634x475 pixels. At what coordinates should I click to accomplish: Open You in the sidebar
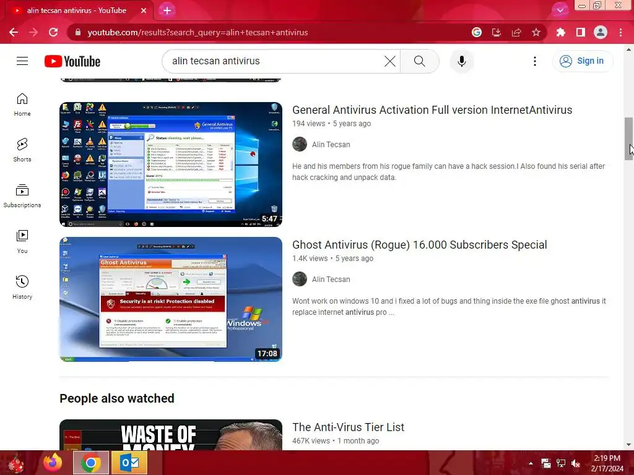tap(22, 242)
